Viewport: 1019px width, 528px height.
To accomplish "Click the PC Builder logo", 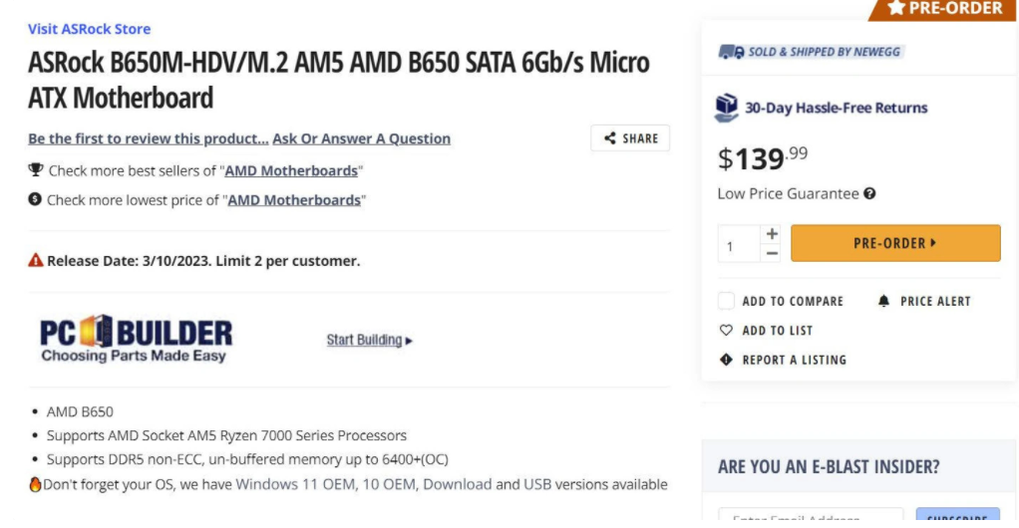I will 136,340.
